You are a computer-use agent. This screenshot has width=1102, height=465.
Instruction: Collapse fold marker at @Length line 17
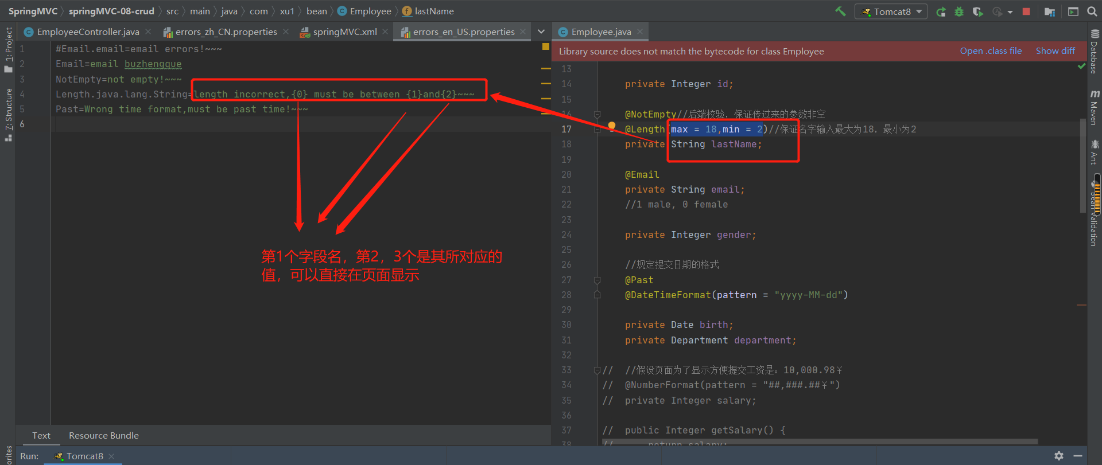pos(597,130)
